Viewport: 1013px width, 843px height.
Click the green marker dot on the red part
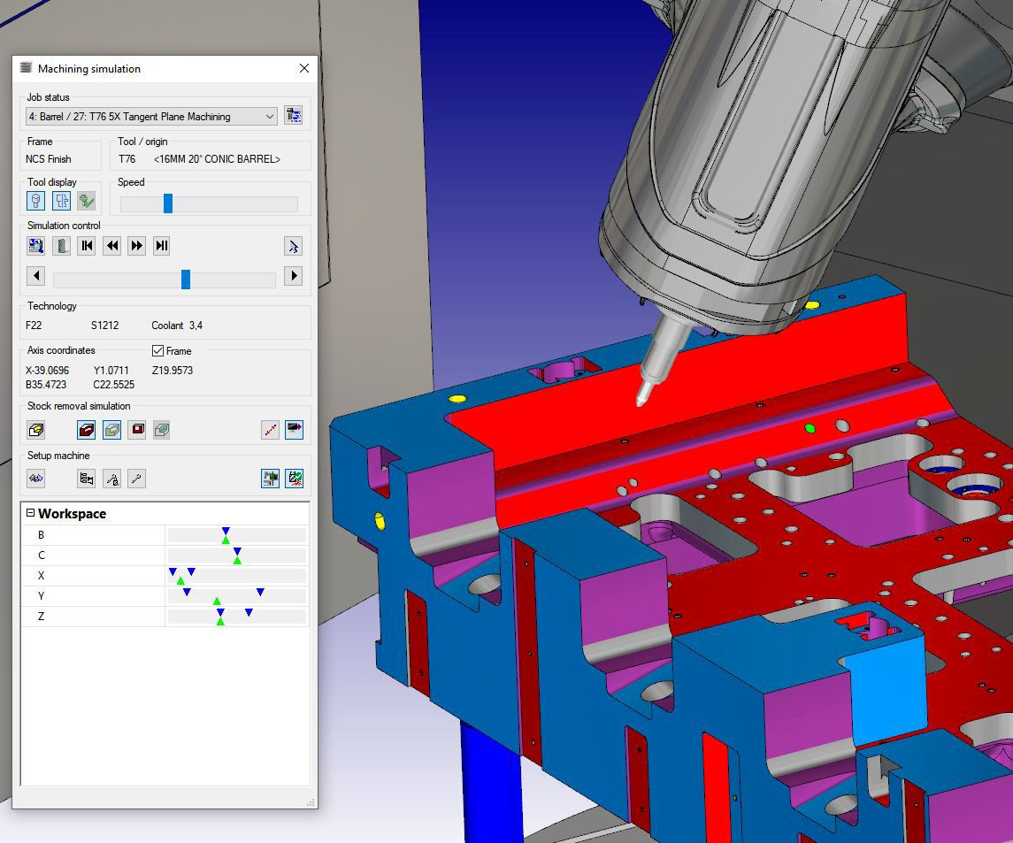[x=810, y=427]
